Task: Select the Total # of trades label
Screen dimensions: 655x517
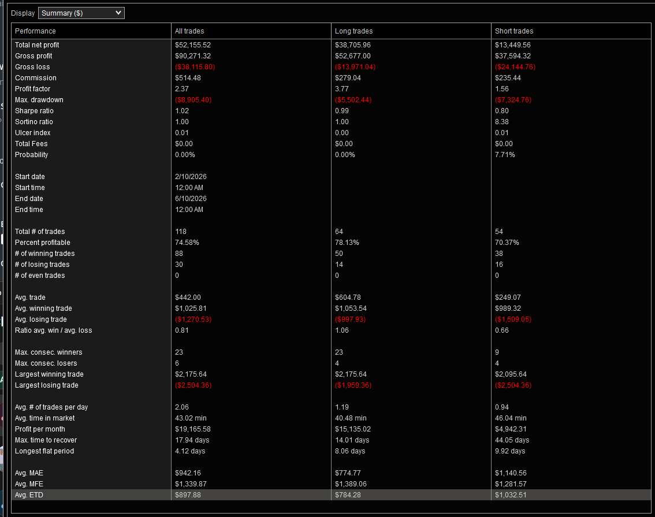Action: point(40,232)
